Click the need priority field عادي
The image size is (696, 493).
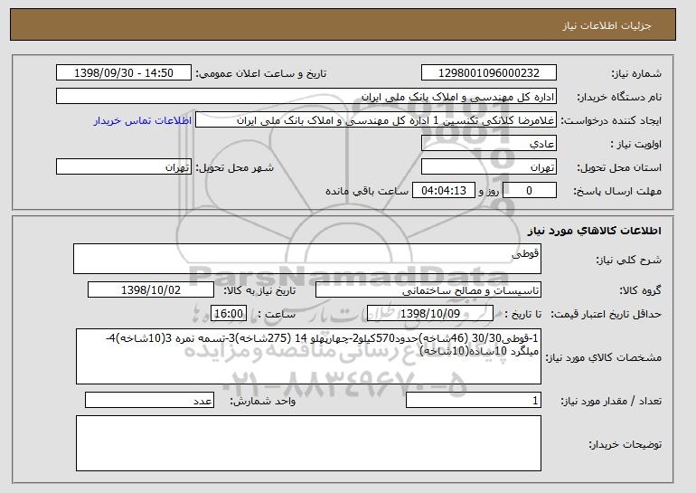point(489,144)
